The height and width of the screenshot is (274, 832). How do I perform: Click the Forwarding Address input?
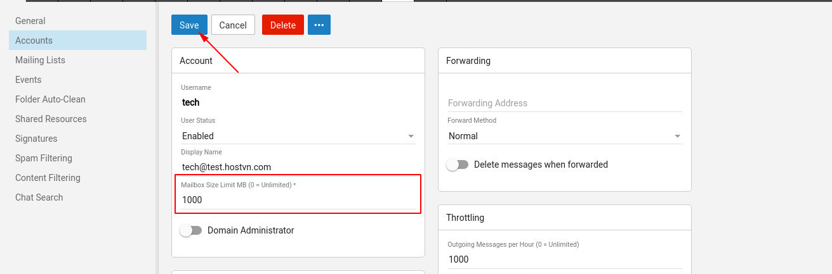(x=565, y=103)
